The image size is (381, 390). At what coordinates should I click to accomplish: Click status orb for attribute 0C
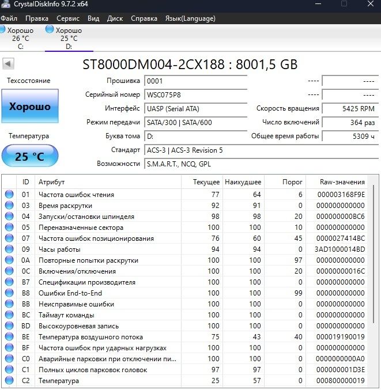click(9, 271)
